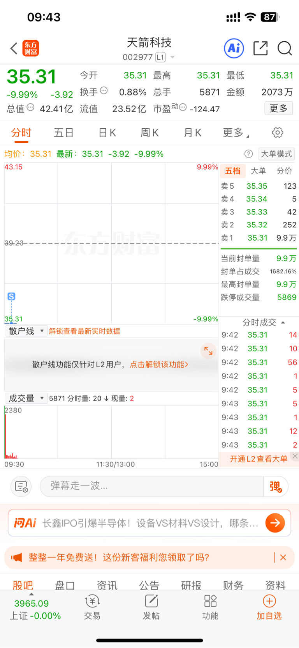Tap the megaphone promo icon
The width and height of the screenshot is (299, 648).
(16, 558)
